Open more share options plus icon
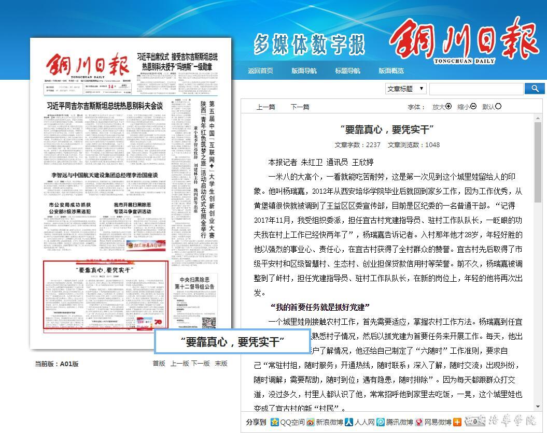This screenshot has height=433, width=547. pyautogui.click(x=457, y=422)
